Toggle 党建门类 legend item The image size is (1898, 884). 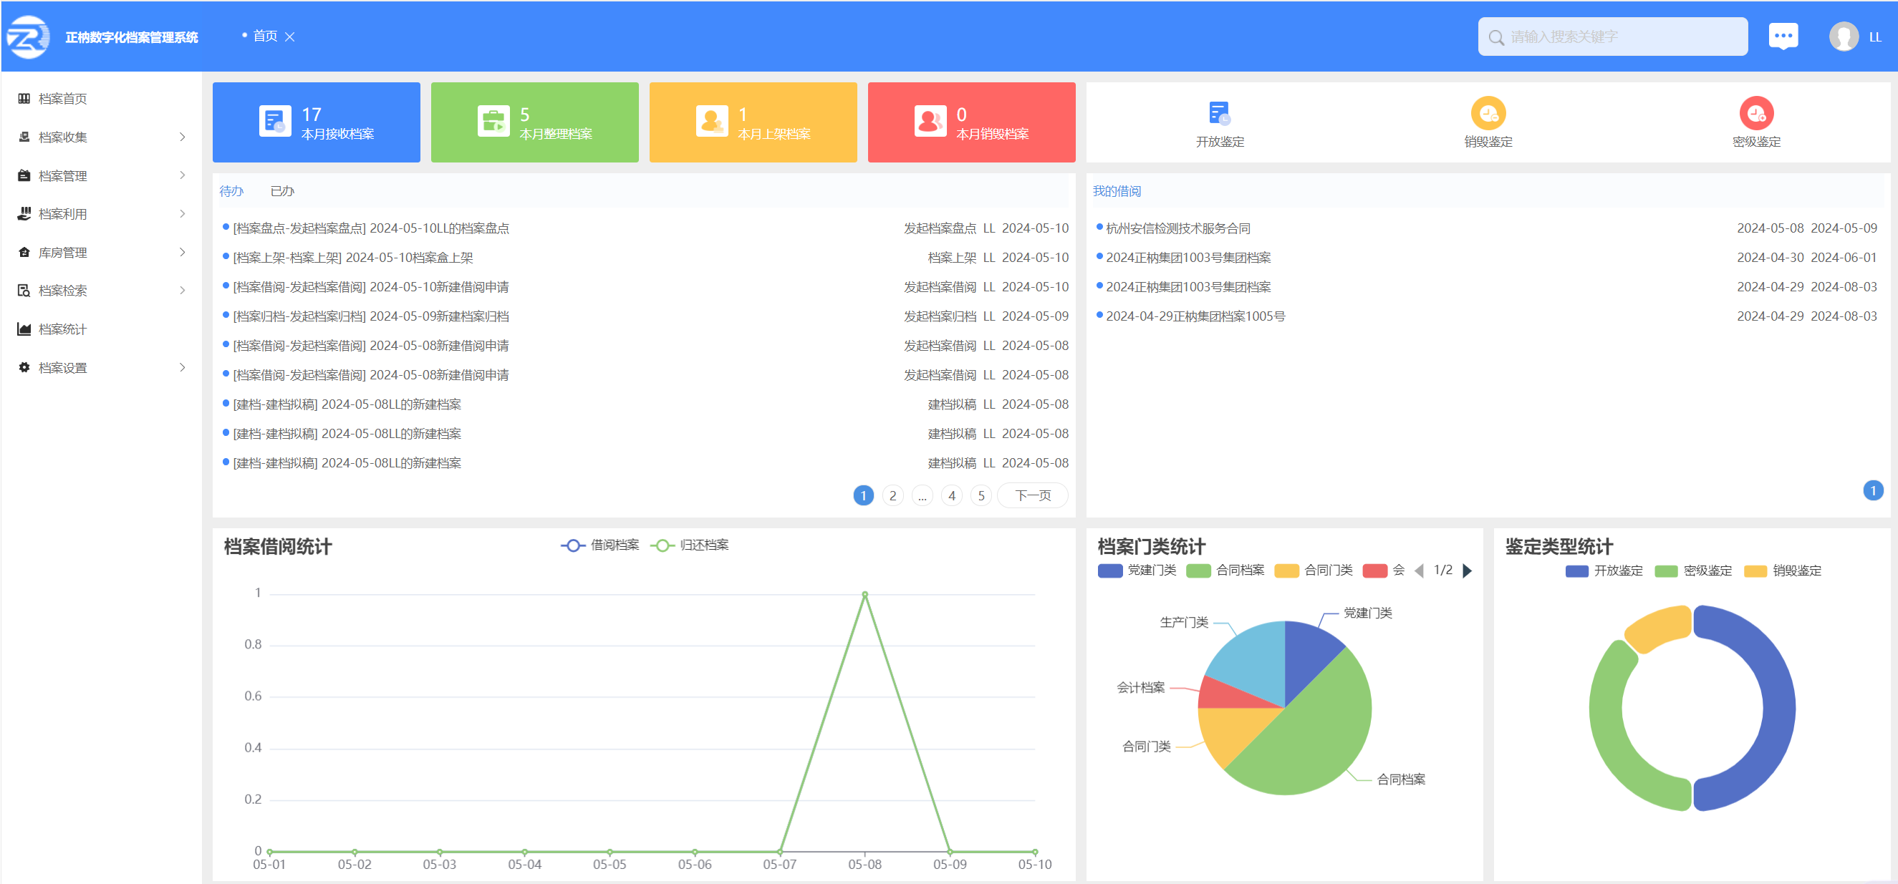click(x=1137, y=570)
